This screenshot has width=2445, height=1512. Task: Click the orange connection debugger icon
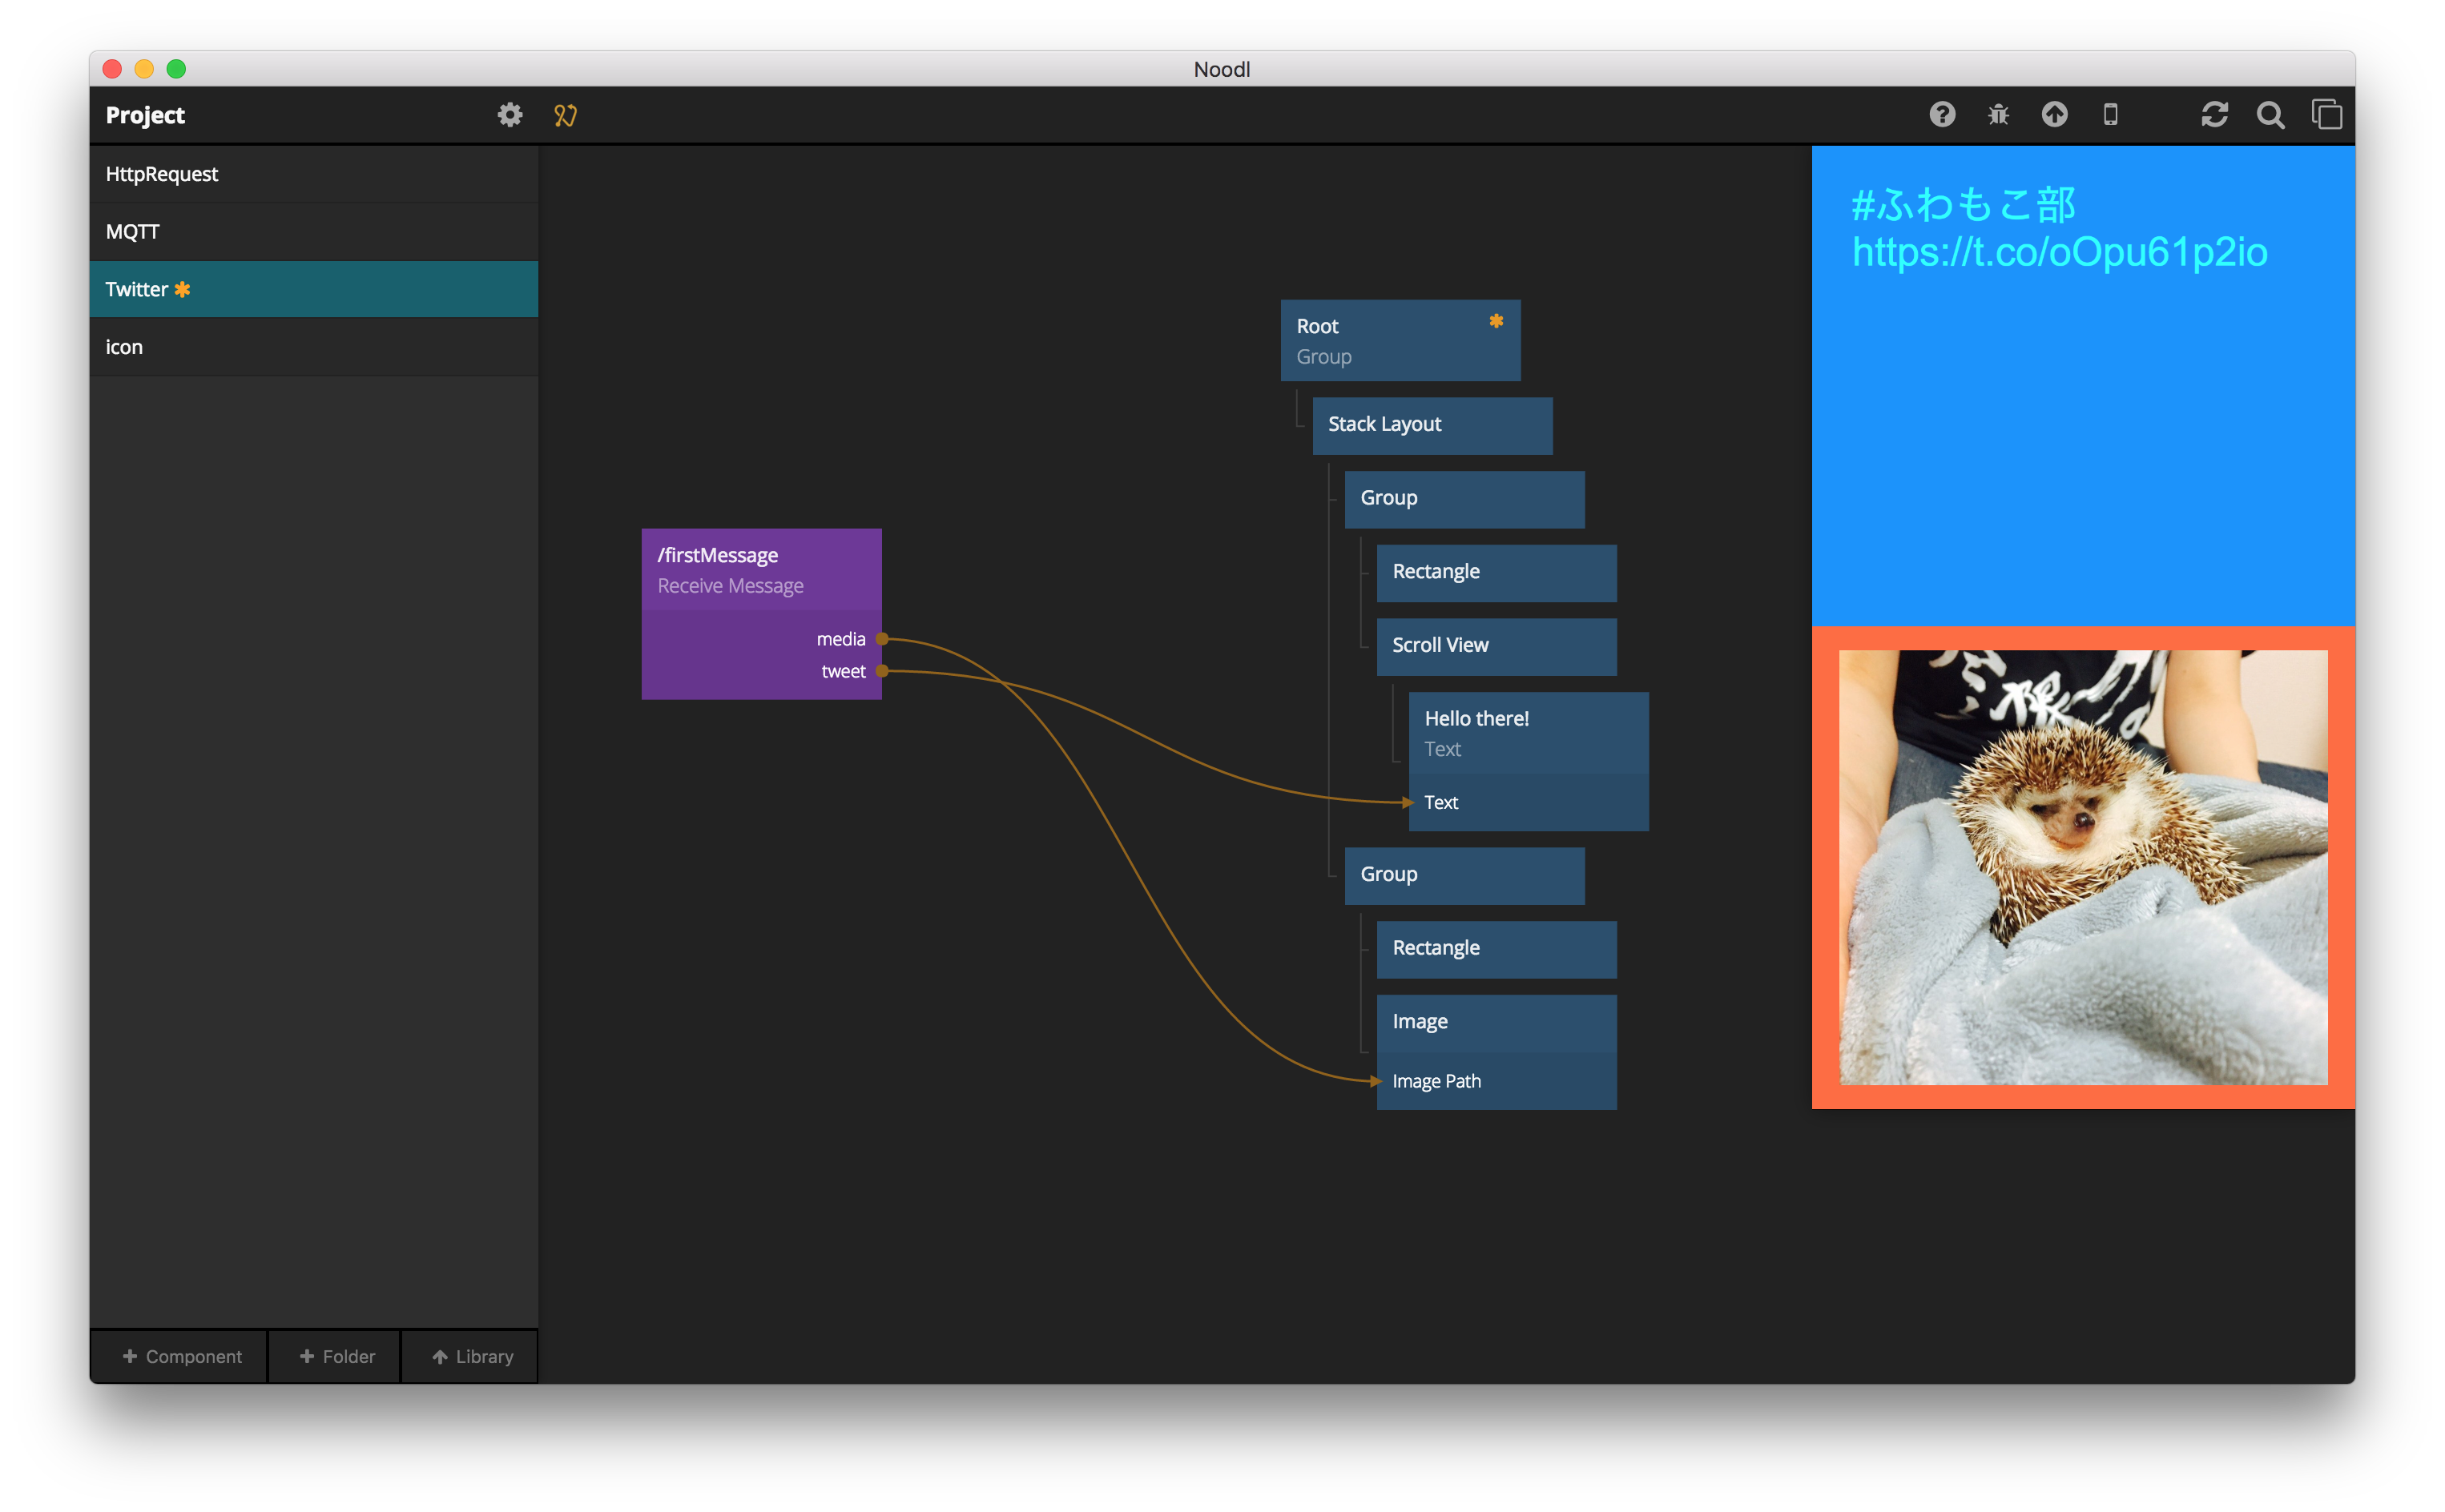[x=566, y=115]
